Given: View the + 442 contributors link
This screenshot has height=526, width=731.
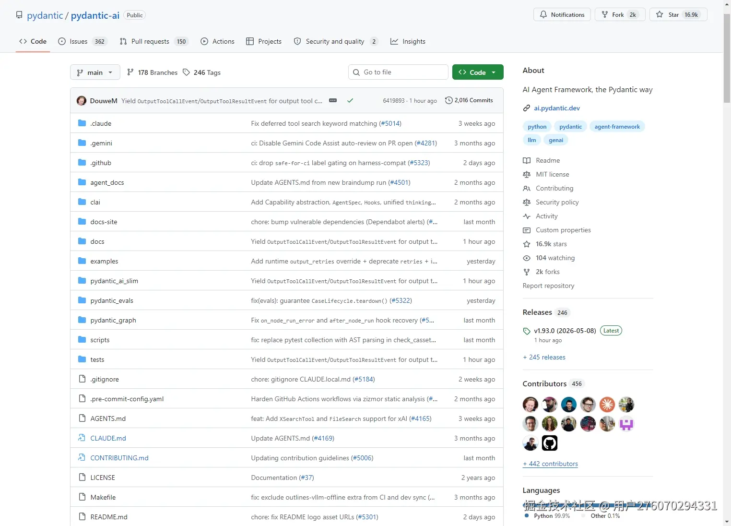Looking at the screenshot, I should click(550, 464).
